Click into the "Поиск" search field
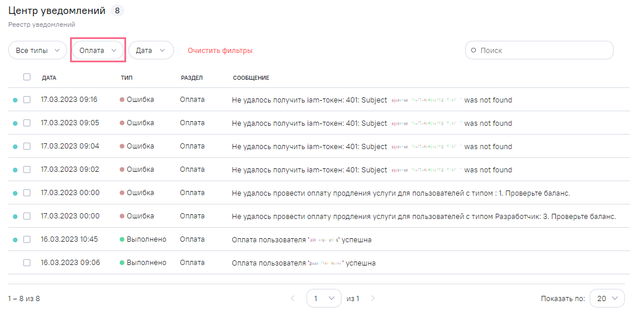This screenshot has height=311, width=630. 543,51
